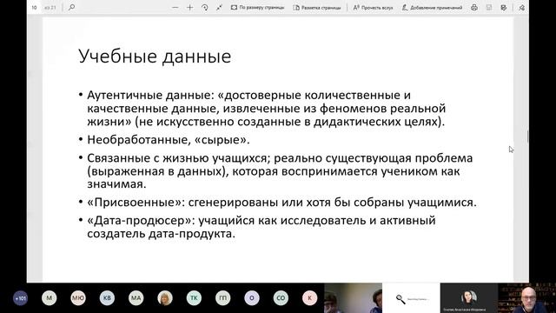Select participant avatar labeled ТК
Viewport: 556px width, 313px height.
[194, 298]
